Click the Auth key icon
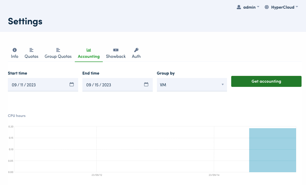 tap(136, 50)
